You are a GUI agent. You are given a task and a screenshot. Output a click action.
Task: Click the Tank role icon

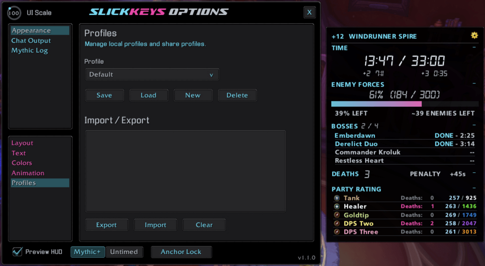coord(337,198)
